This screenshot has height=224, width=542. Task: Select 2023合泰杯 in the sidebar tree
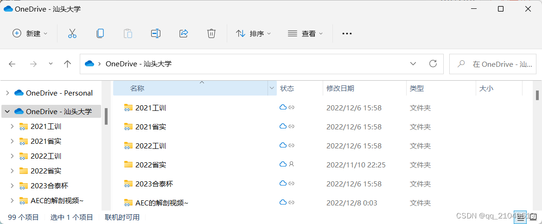(50, 186)
